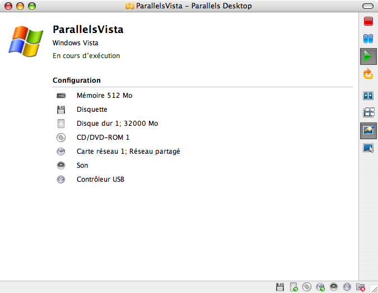The image size is (378, 293).
Task: Open Mémoire 512 Mo setting
Action: [x=104, y=96]
